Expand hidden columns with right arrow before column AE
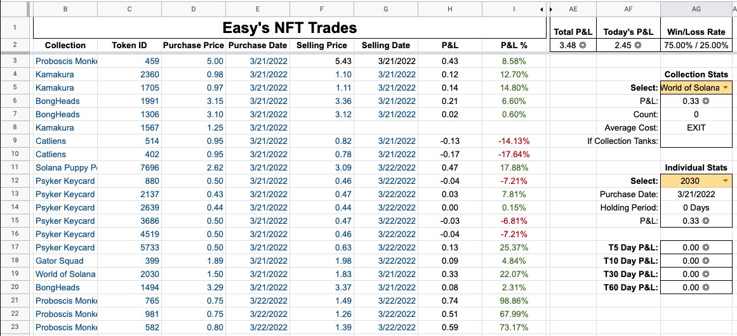Viewport: 737px width, 336px height. click(552, 9)
